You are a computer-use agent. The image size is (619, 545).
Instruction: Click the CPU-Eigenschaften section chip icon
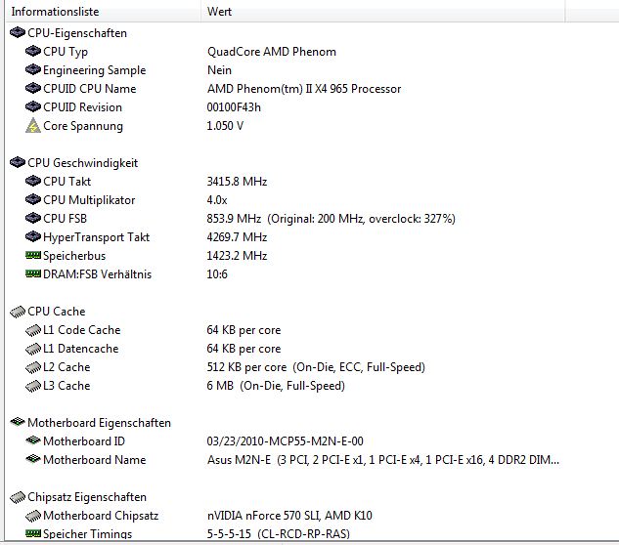[18, 32]
